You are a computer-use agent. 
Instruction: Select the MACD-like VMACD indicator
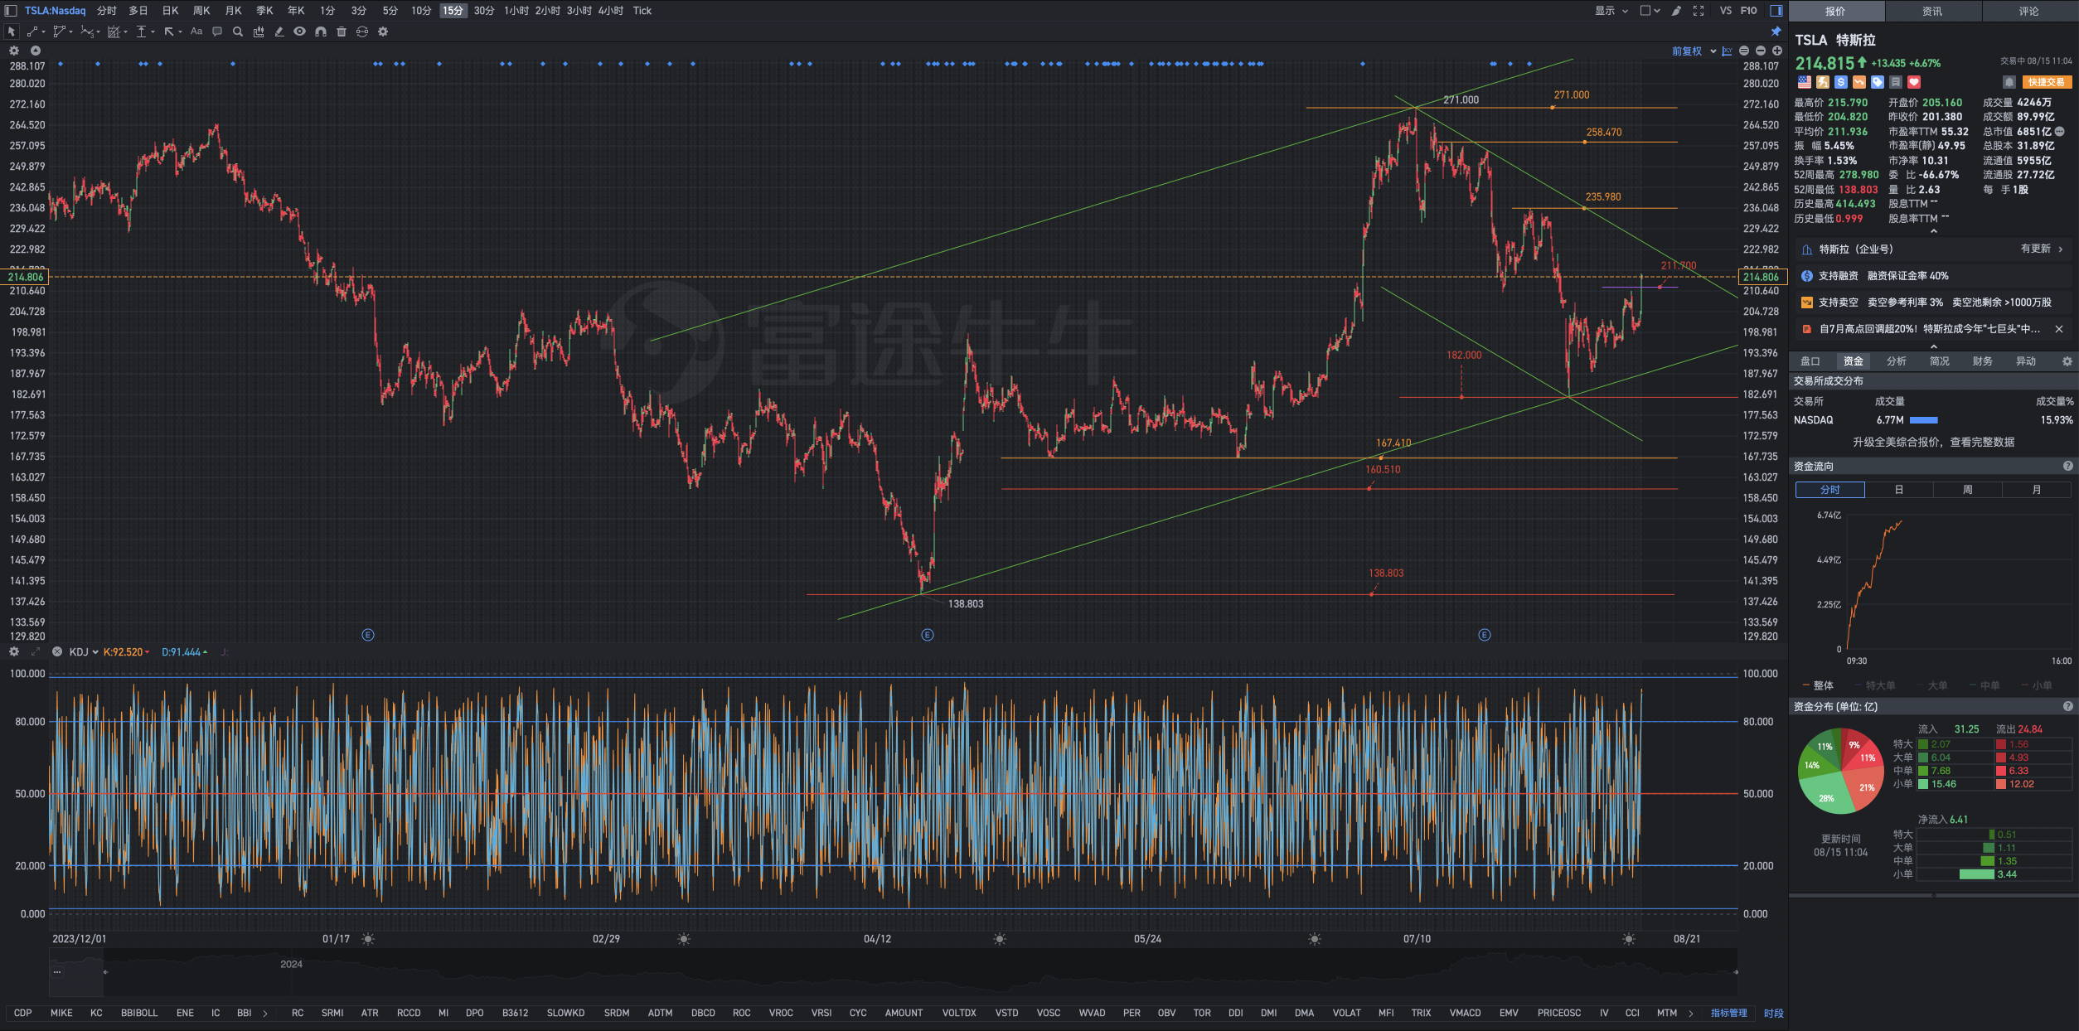(x=1465, y=1013)
